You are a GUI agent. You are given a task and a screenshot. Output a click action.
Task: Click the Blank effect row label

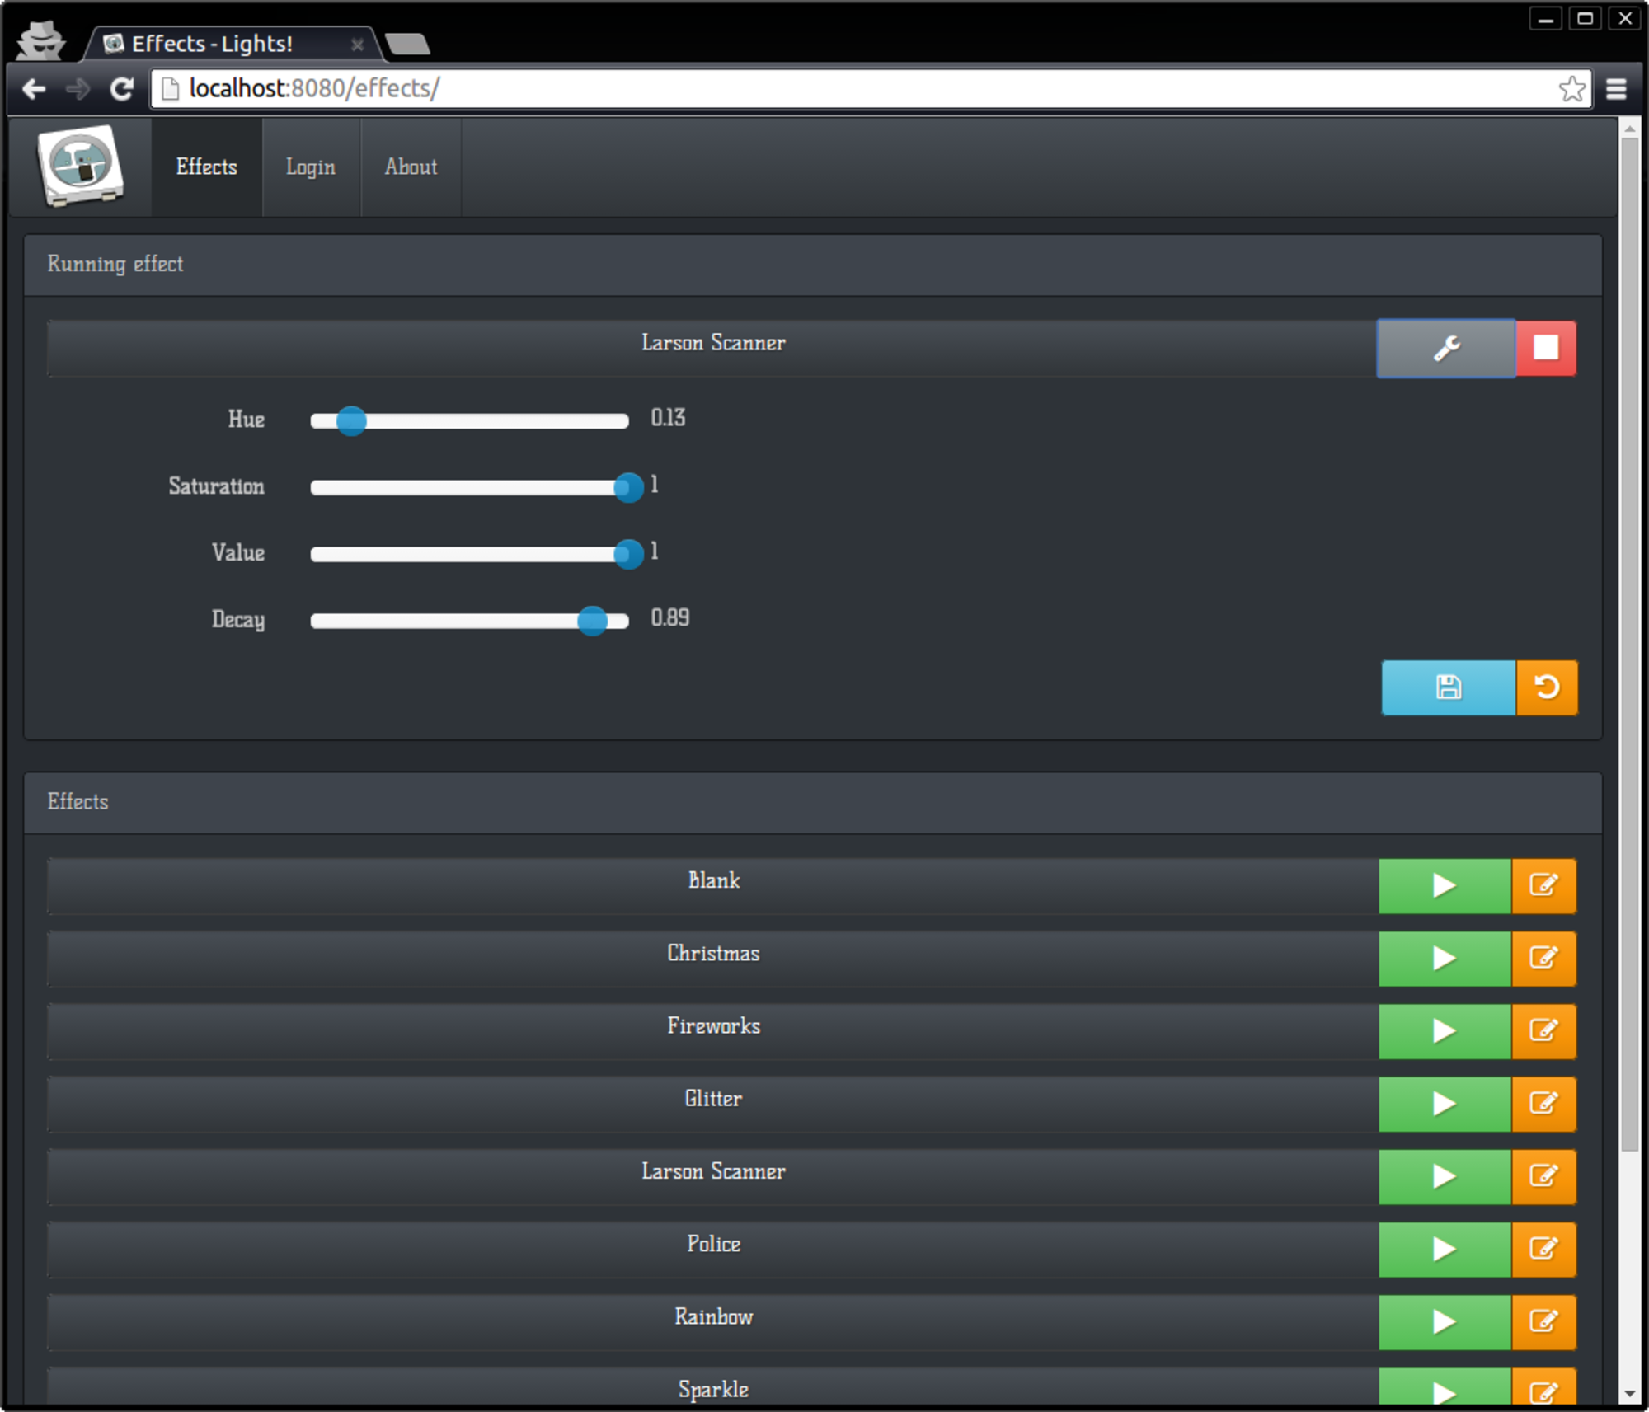click(x=713, y=880)
